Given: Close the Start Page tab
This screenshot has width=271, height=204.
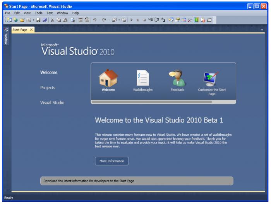Looking at the screenshot, I should [x=31, y=30].
